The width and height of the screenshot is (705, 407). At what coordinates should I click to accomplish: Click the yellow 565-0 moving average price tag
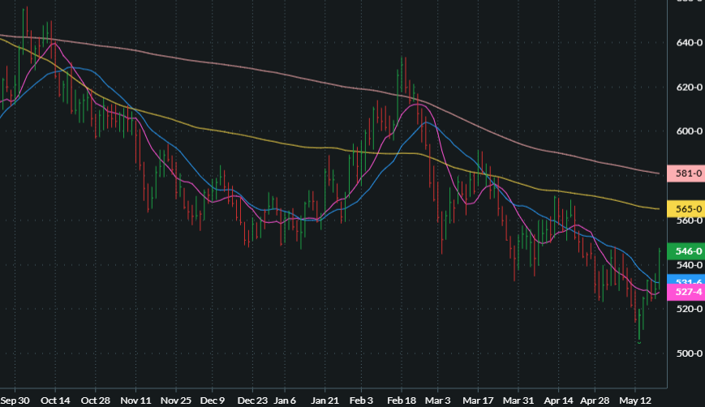(x=682, y=208)
